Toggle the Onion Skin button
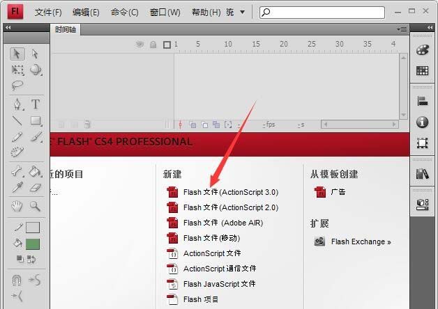 192,125
